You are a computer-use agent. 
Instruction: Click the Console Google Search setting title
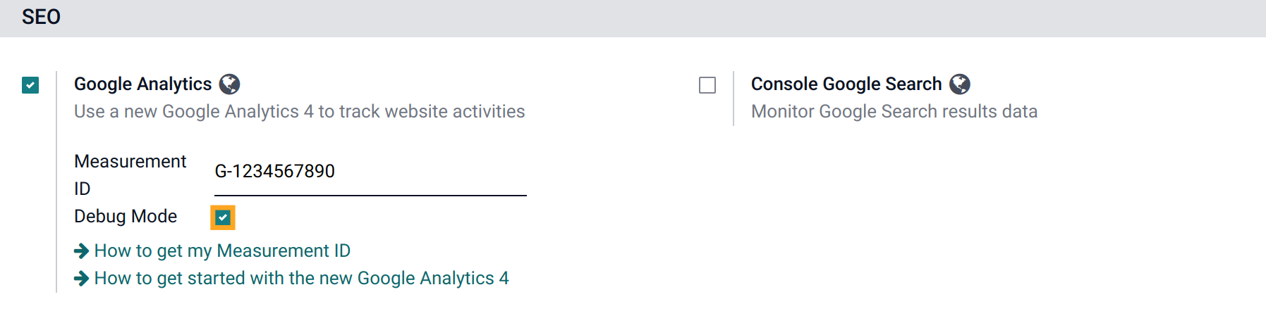pyautogui.click(x=846, y=84)
